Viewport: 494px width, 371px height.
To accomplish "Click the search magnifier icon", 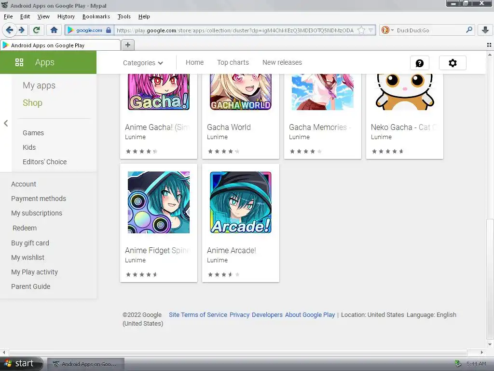I will pyautogui.click(x=469, y=30).
